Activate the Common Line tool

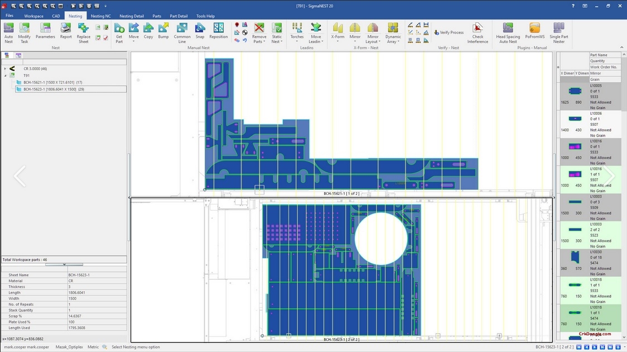[182, 32]
